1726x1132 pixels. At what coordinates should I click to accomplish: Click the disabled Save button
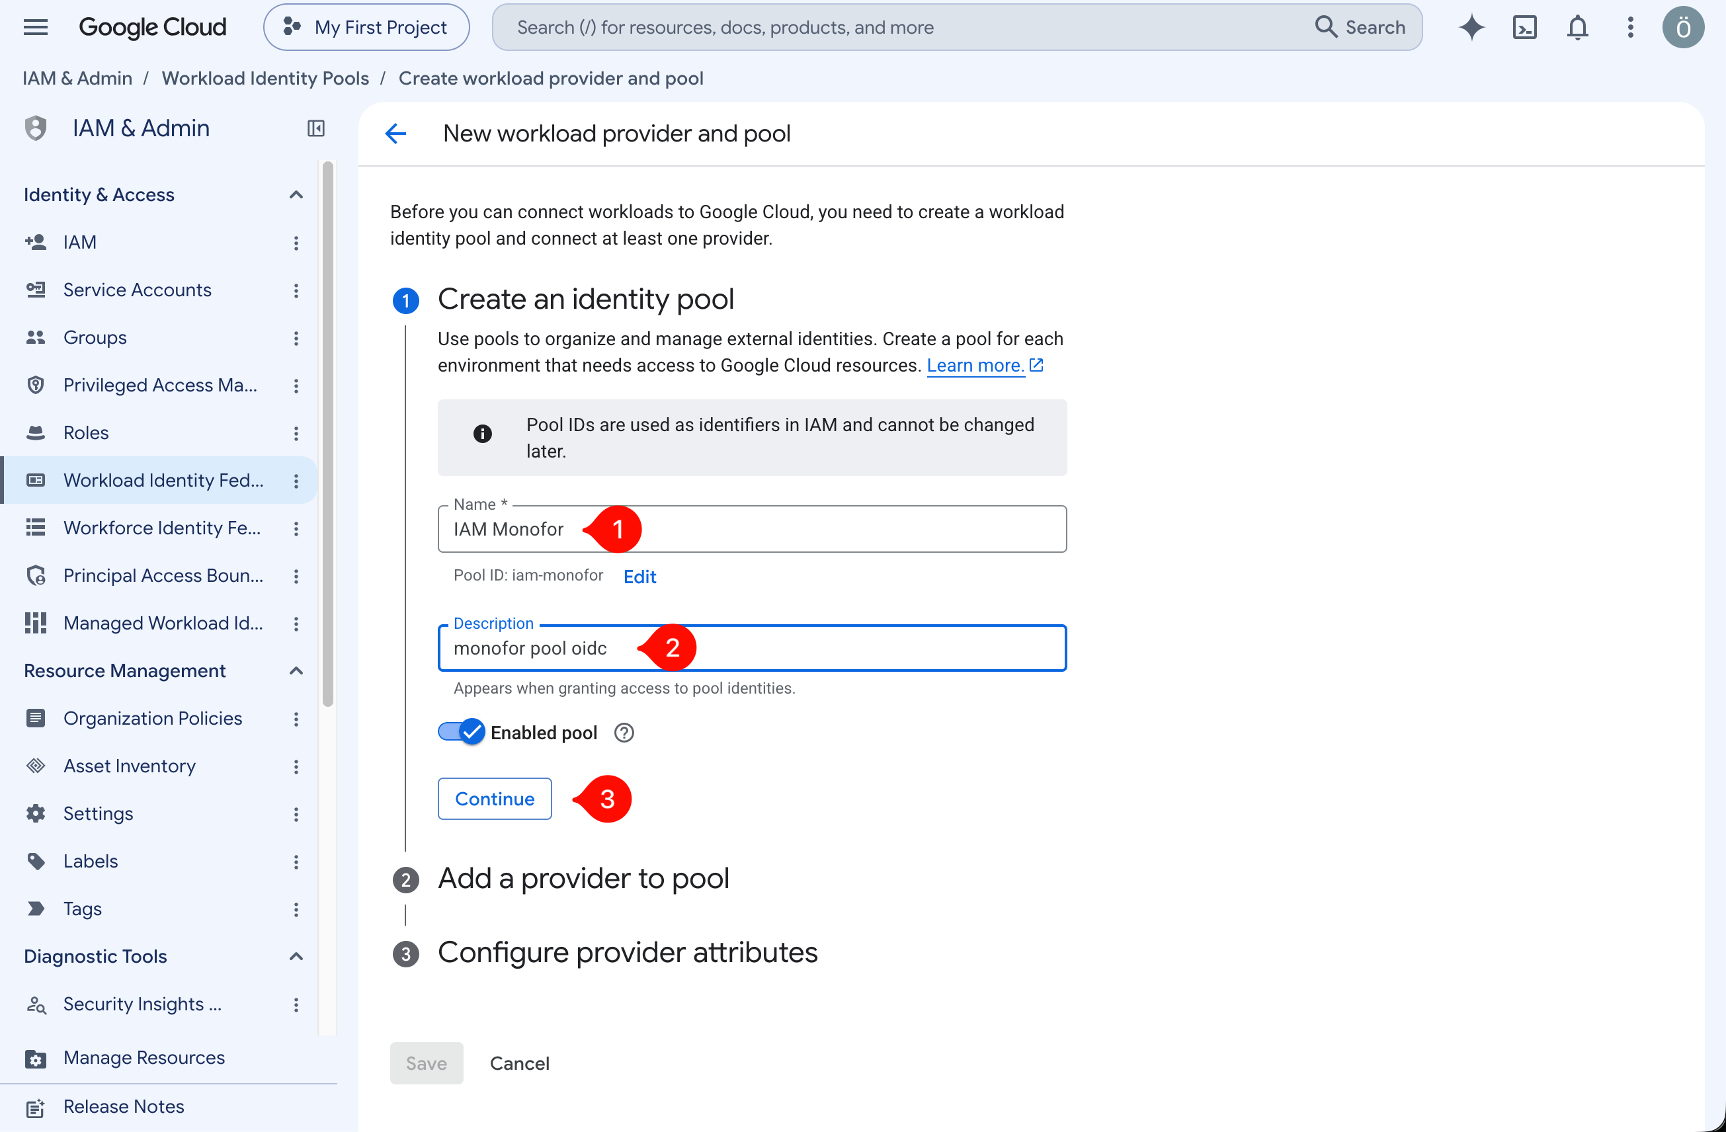click(x=427, y=1064)
